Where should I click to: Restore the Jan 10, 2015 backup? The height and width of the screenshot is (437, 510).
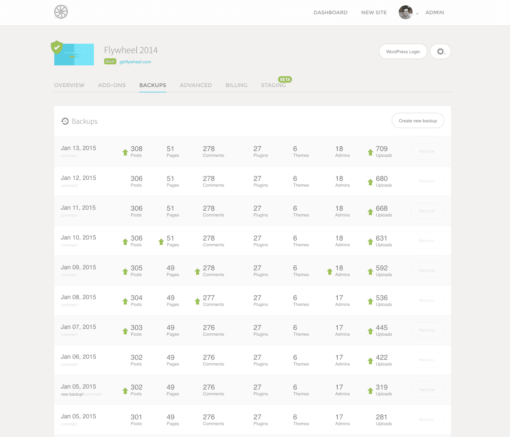427,241
